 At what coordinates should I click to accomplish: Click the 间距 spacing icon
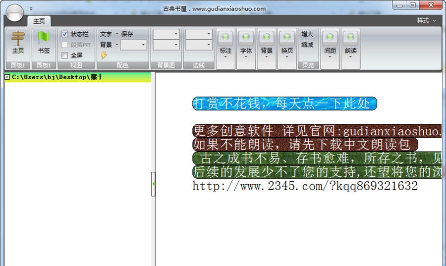(x=330, y=38)
